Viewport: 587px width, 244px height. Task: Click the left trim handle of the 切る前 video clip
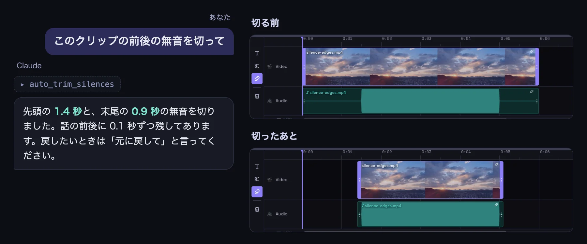pos(304,67)
